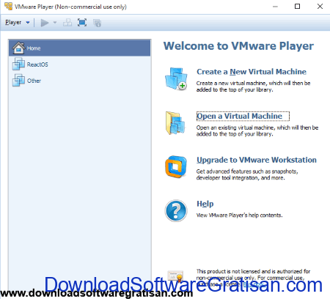Click the VMware Workstation logo icon

point(176,166)
